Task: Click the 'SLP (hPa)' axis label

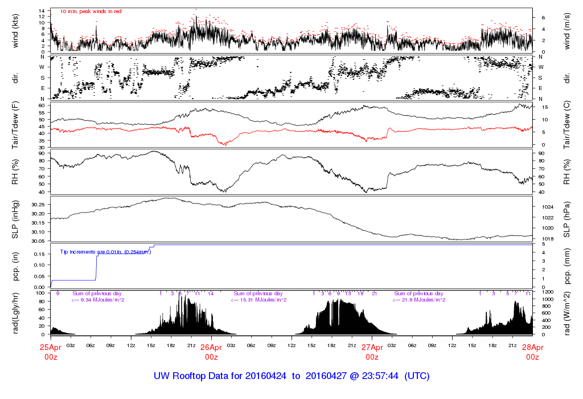Action: coord(566,219)
